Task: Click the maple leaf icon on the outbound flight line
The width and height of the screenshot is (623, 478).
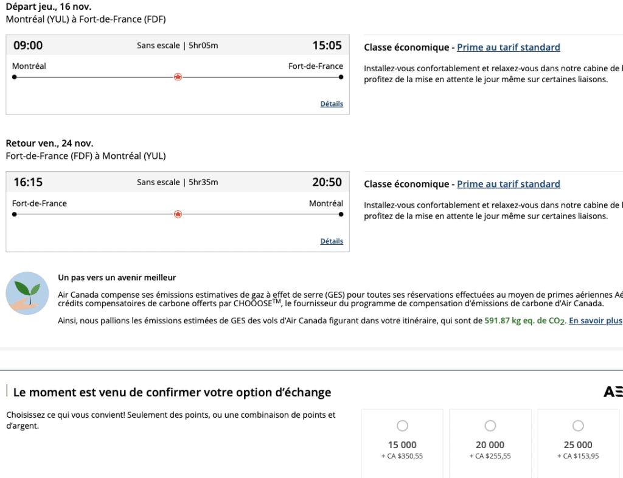Action: click(178, 77)
